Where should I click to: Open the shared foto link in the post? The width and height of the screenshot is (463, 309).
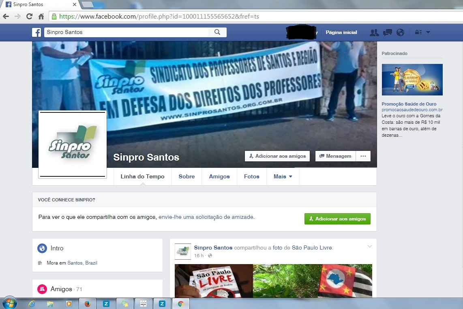click(x=278, y=248)
